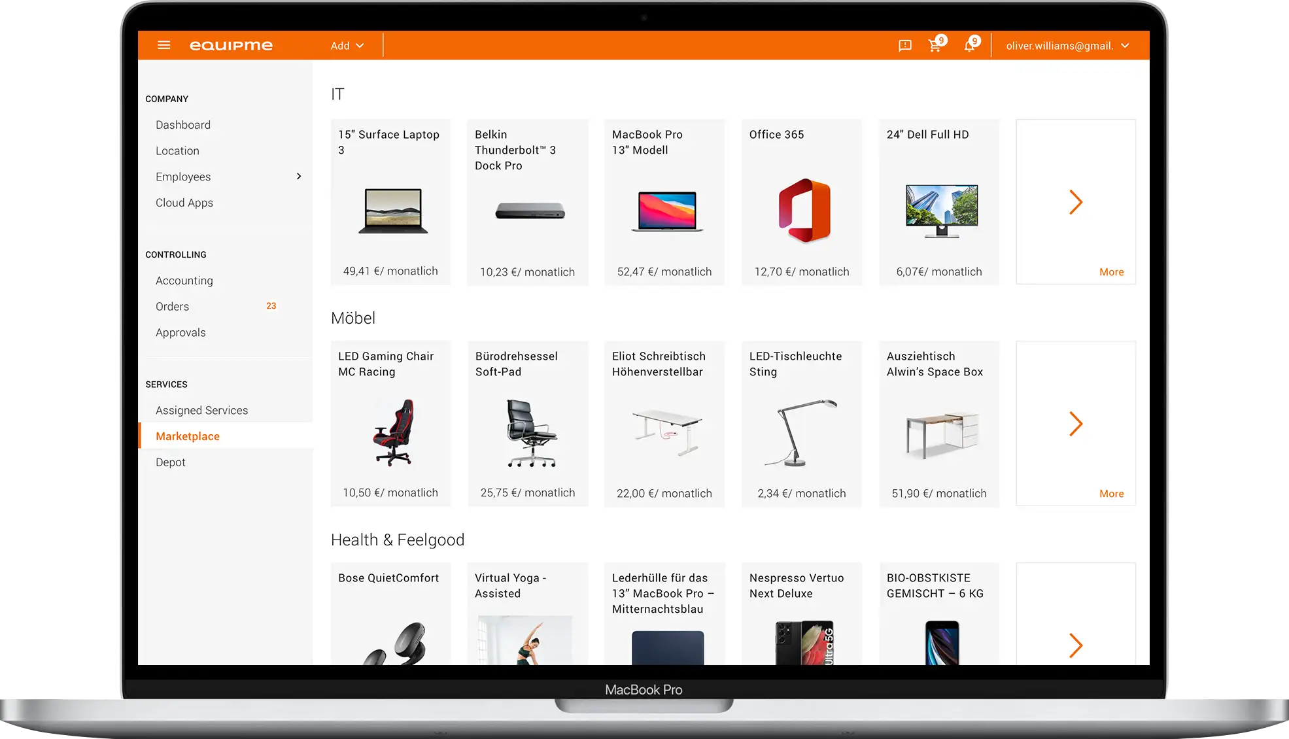Open Assigned Services

tap(201, 411)
